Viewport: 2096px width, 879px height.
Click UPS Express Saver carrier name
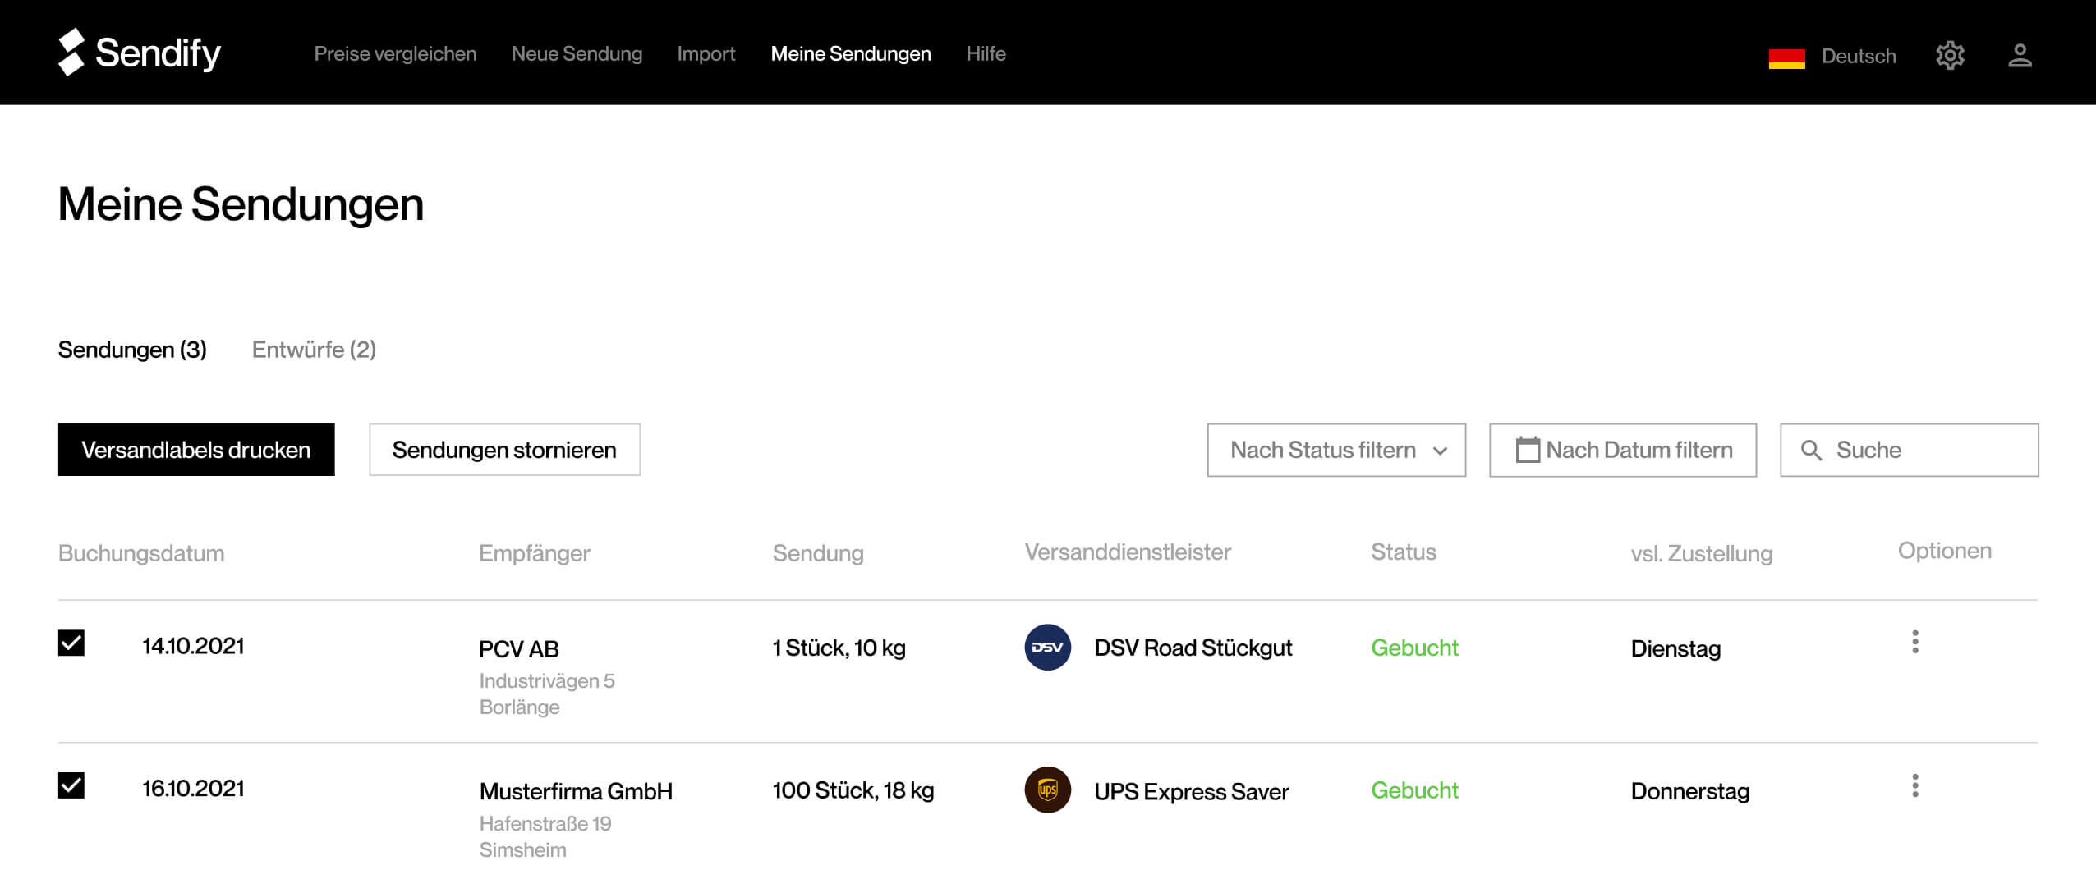pyautogui.click(x=1192, y=791)
